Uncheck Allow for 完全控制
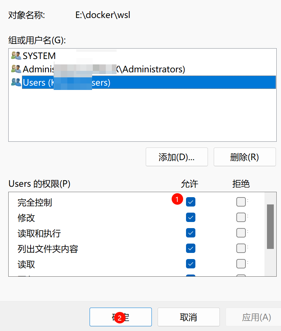 [x=191, y=202]
